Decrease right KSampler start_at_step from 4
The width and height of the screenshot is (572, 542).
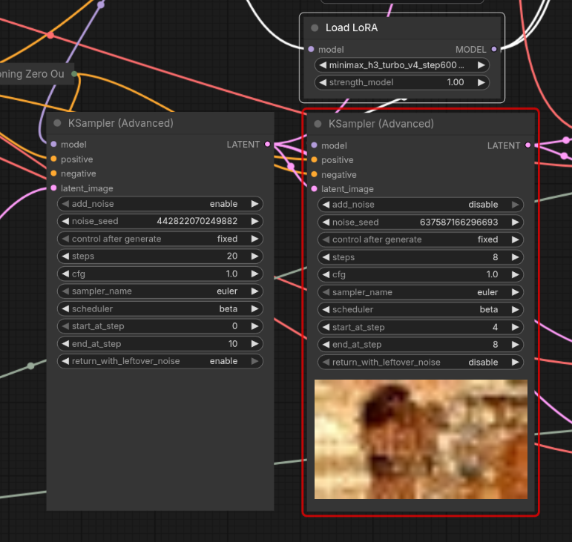point(326,327)
